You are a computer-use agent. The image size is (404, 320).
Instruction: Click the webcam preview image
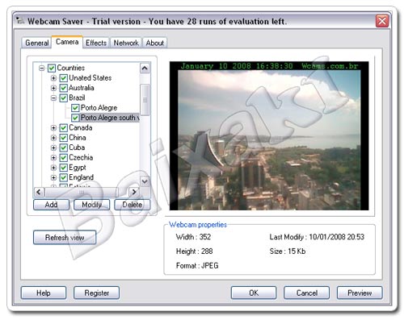click(269, 135)
